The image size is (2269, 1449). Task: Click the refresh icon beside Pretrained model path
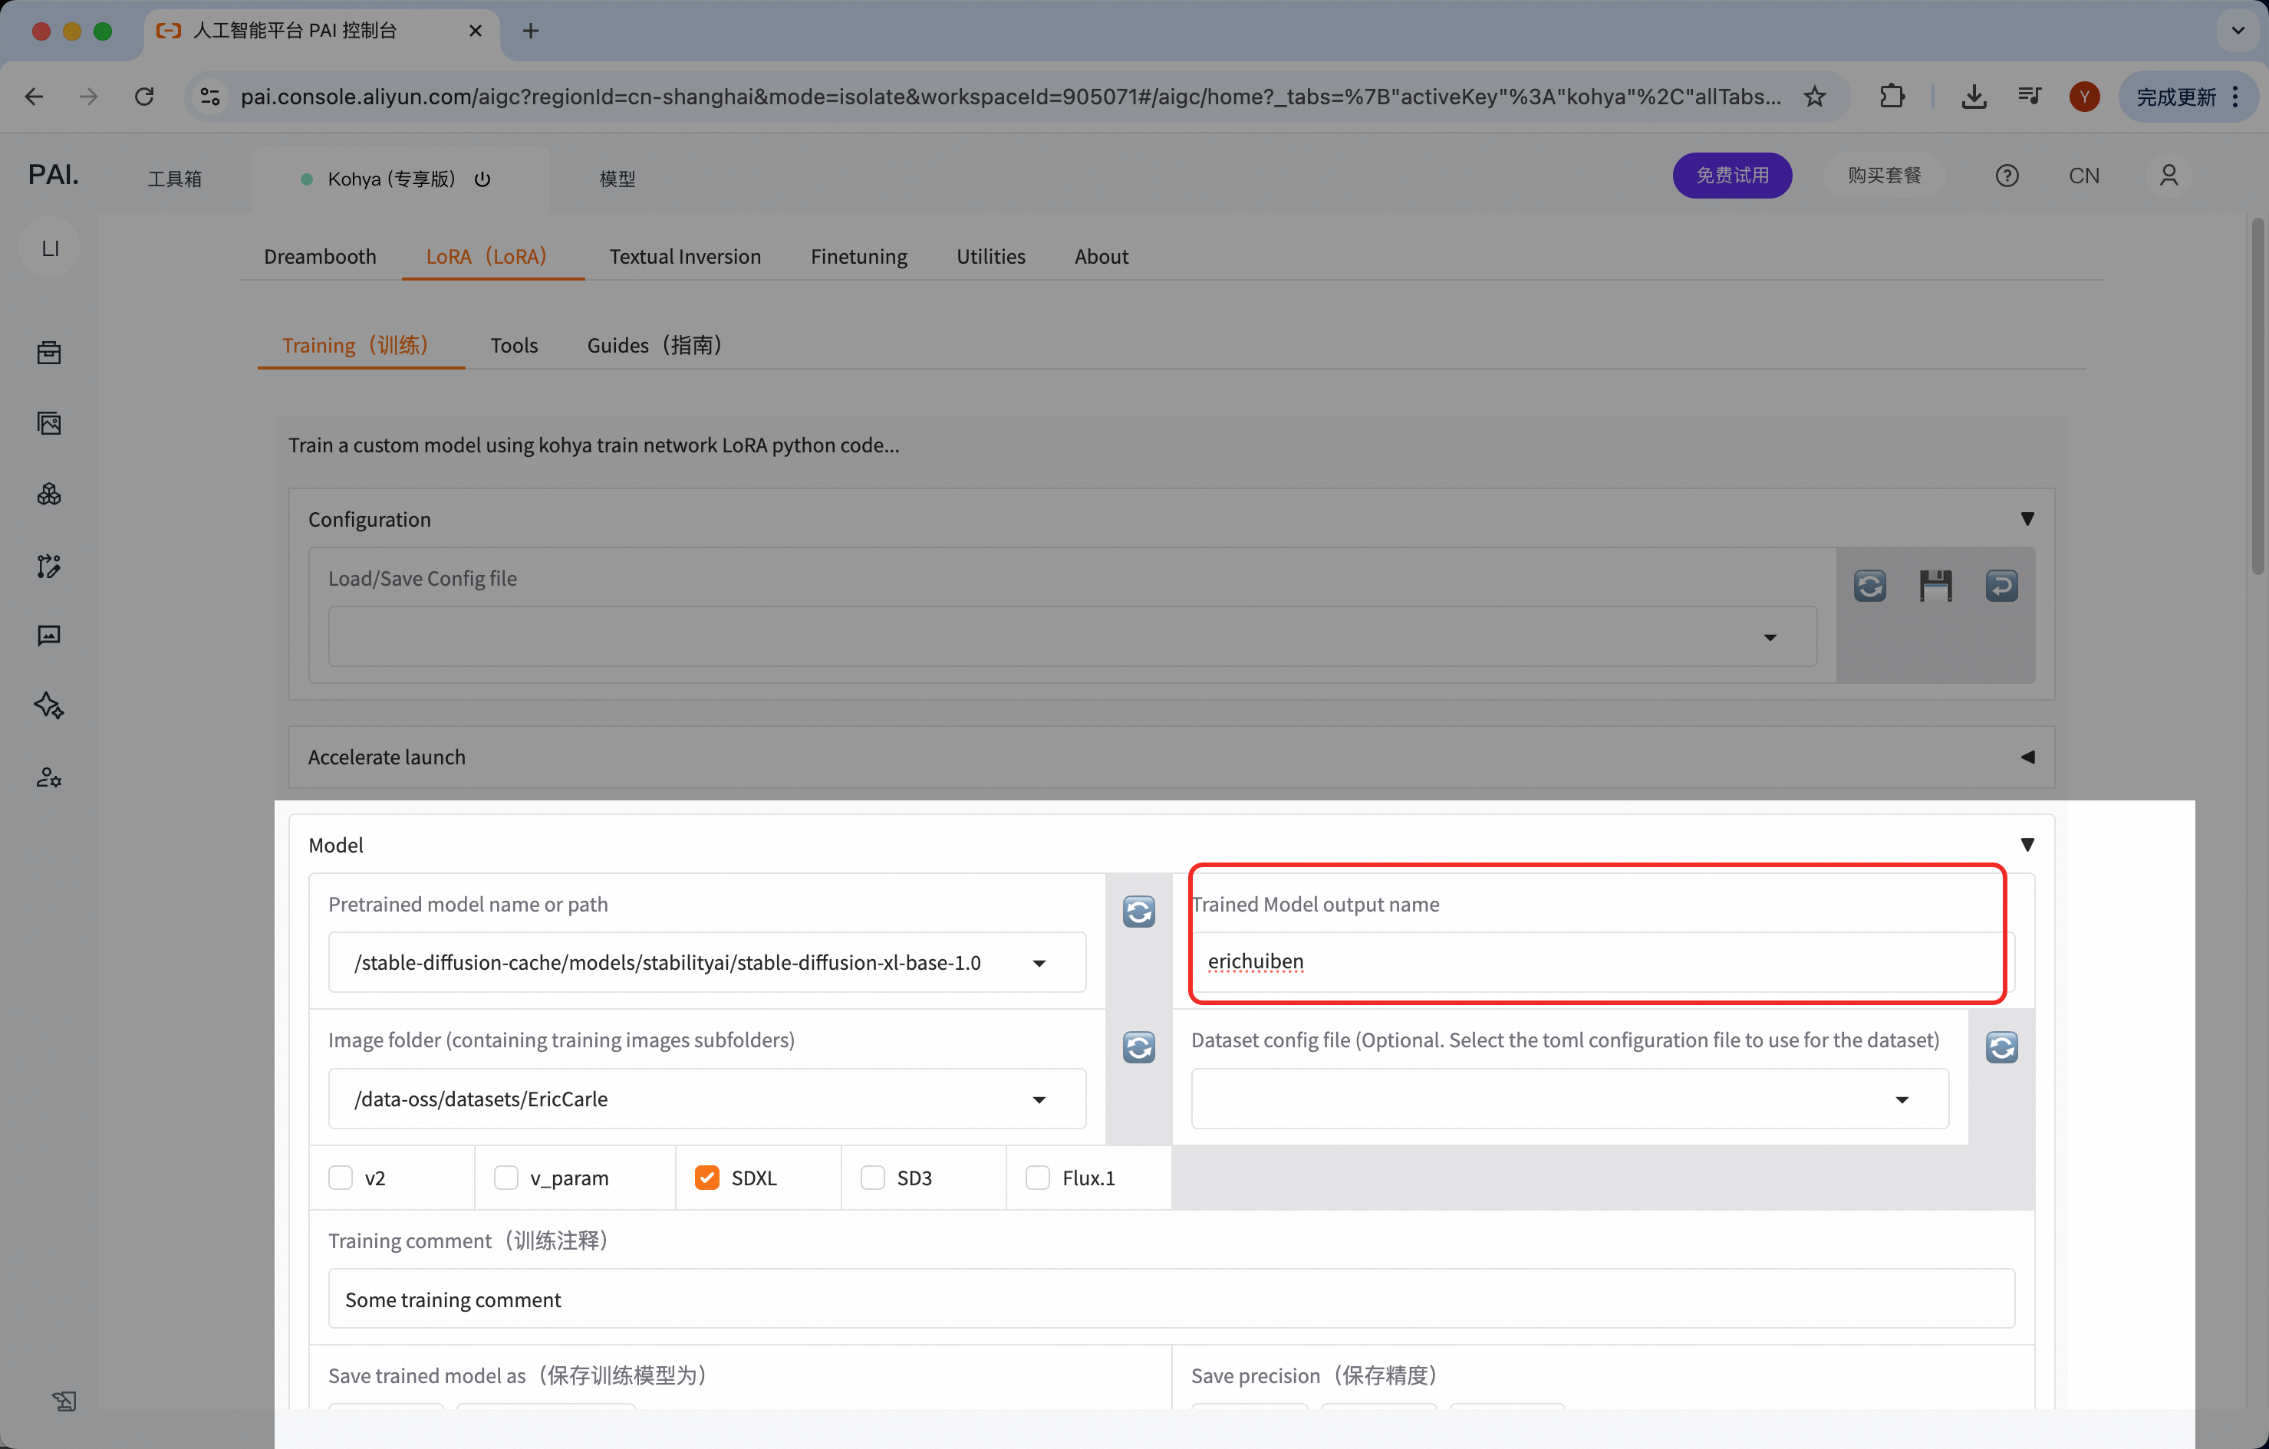(1138, 912)
